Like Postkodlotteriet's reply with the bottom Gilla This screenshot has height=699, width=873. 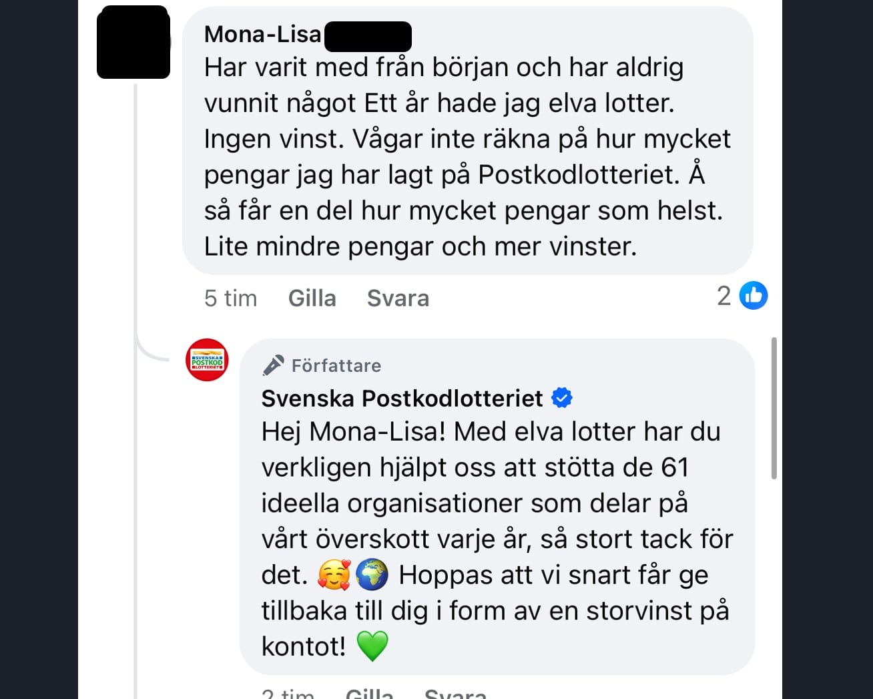point(369,694)
